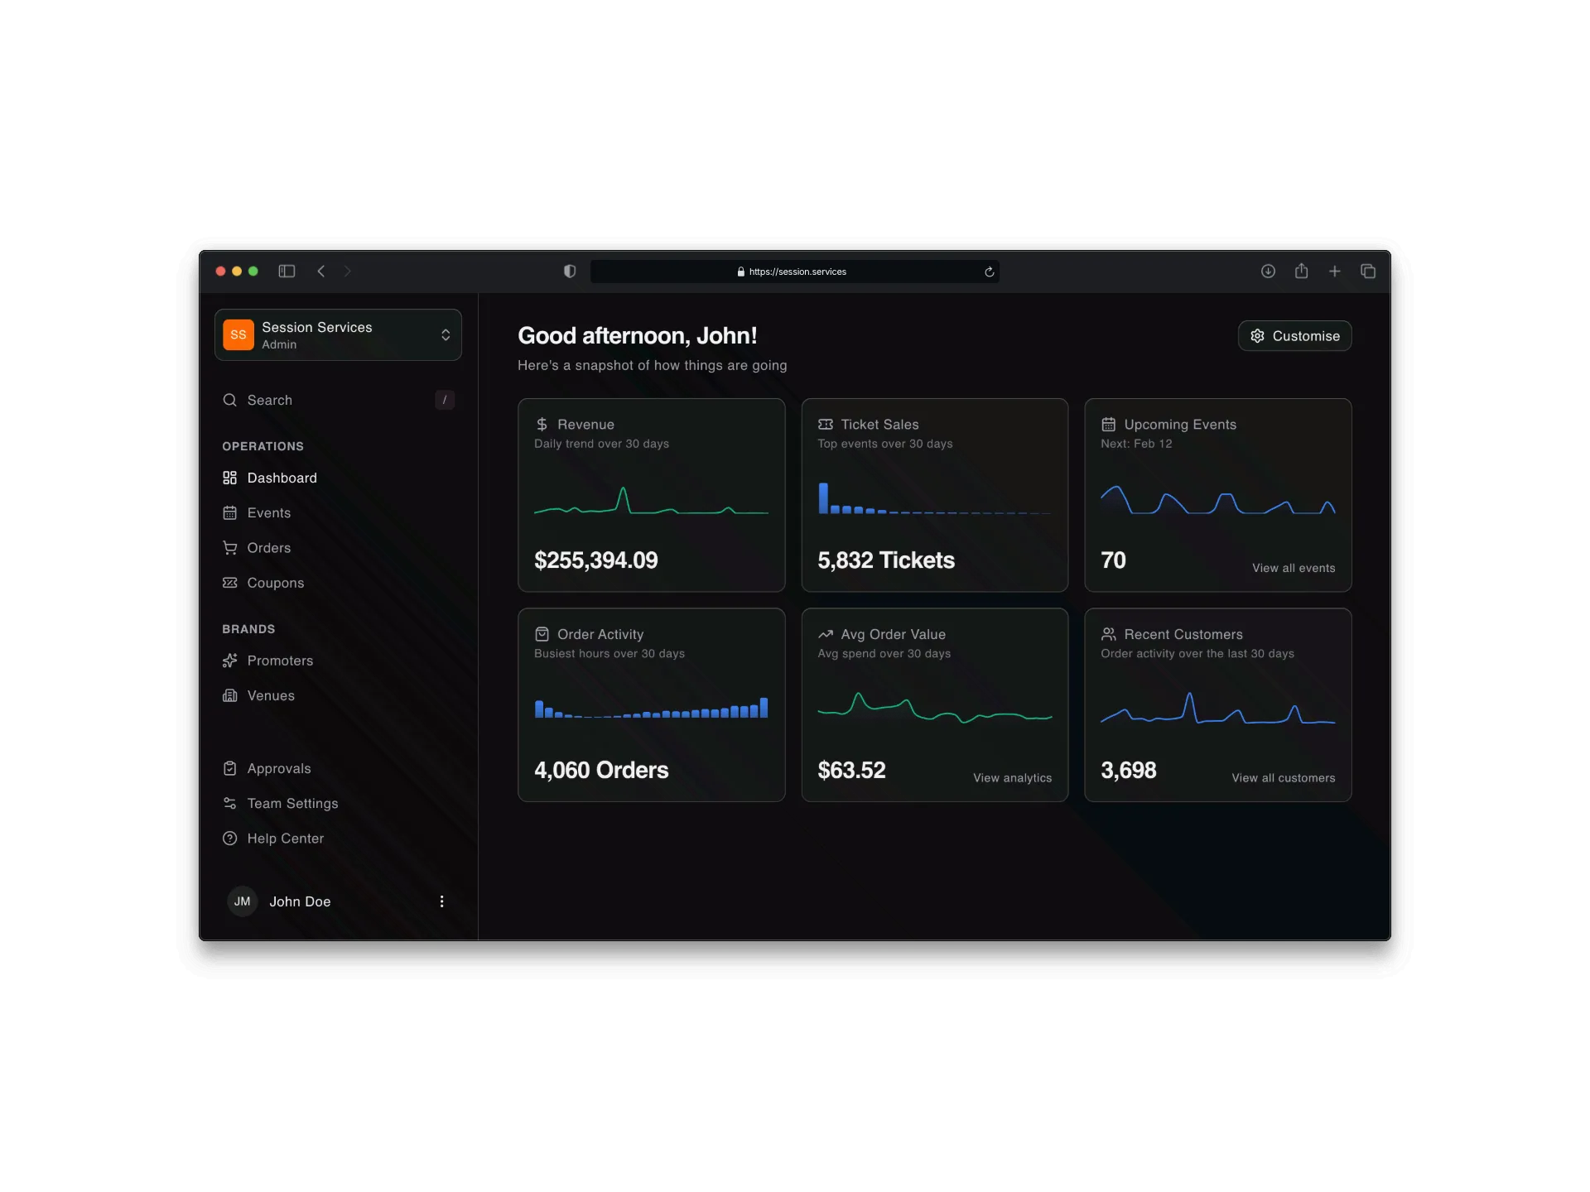Open a new tab with plus icon
This screenshot has width=1590, height=1192.
(x=1335, y=272)
